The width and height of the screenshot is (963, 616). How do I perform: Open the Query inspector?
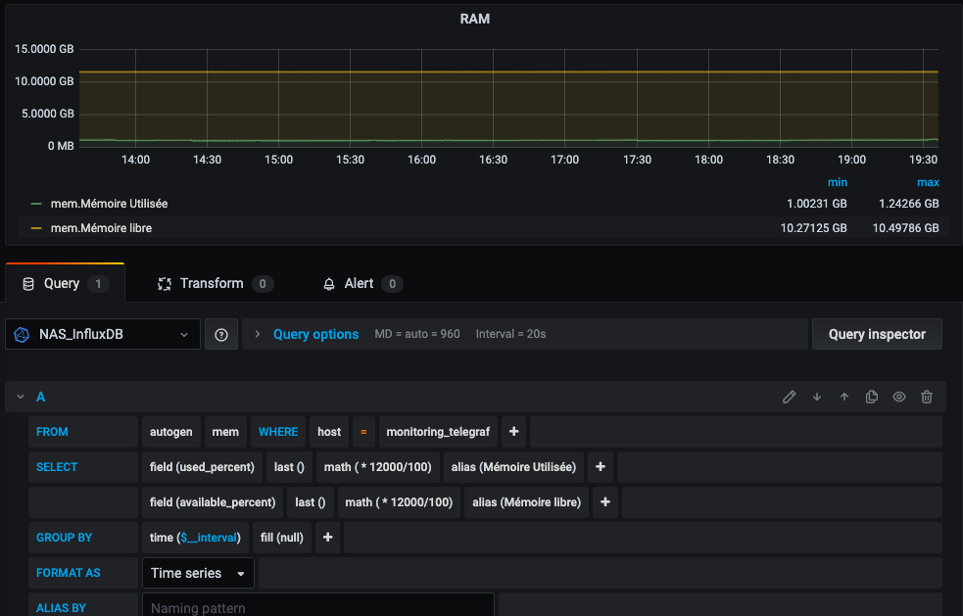(876, 334)
